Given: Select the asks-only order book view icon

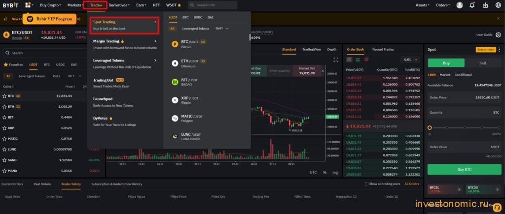Looking at the screenshot, I should pos(366,60).
